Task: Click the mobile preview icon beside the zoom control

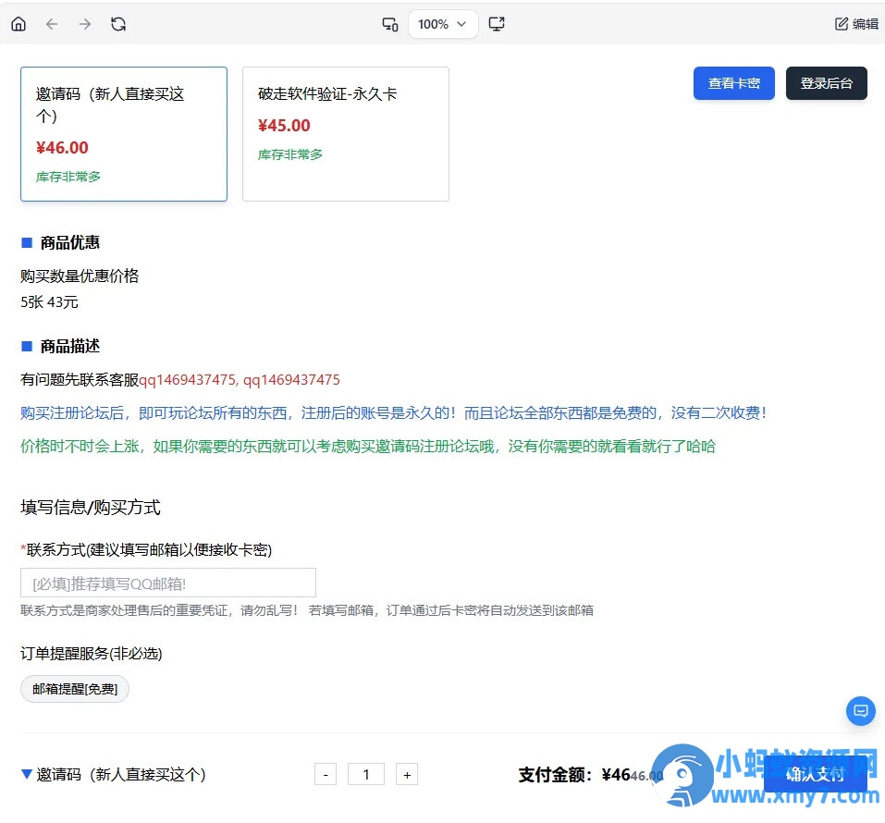Action: click(389, 24)
